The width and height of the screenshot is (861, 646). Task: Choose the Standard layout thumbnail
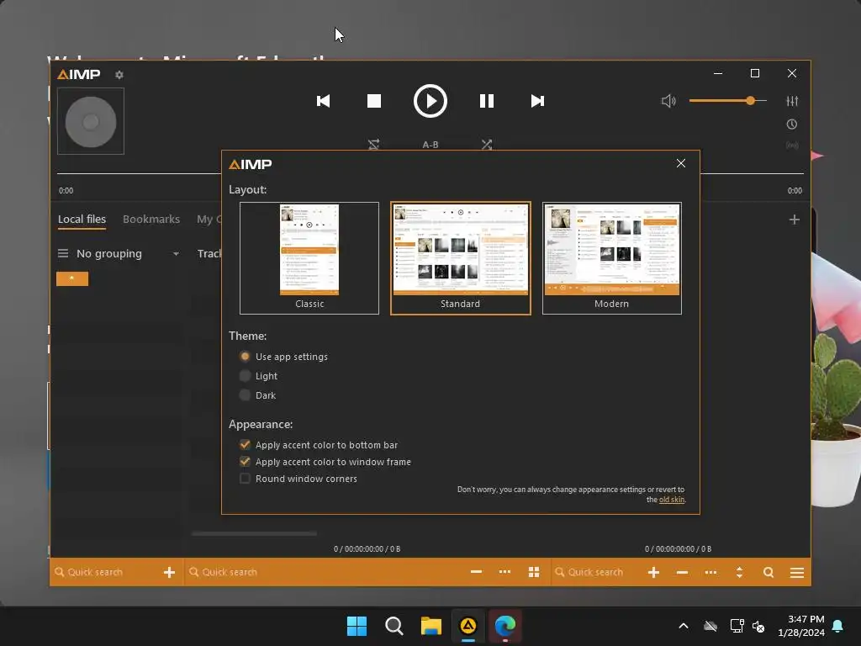pos(460,258)
